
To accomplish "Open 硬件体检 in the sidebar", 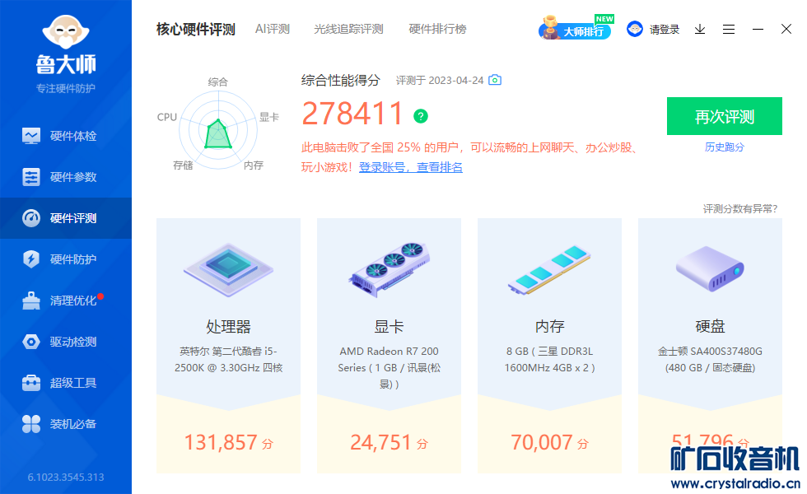I will pos(66,136).
